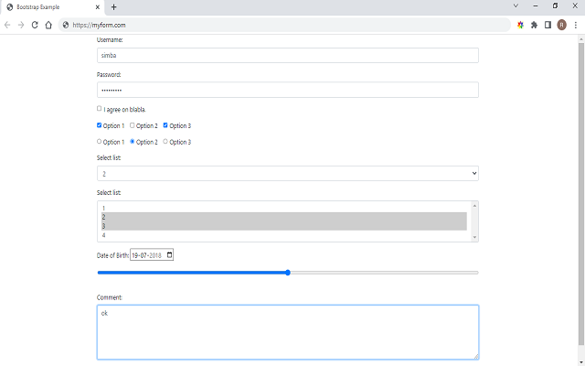
Task: Open a new browser tab
Action: point(113,6)
